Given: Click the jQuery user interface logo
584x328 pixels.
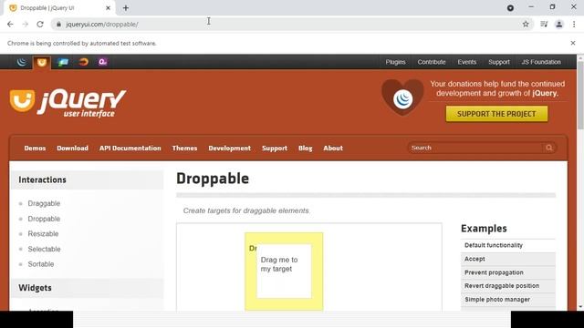Looking at the screenshot, I should 68,103.
